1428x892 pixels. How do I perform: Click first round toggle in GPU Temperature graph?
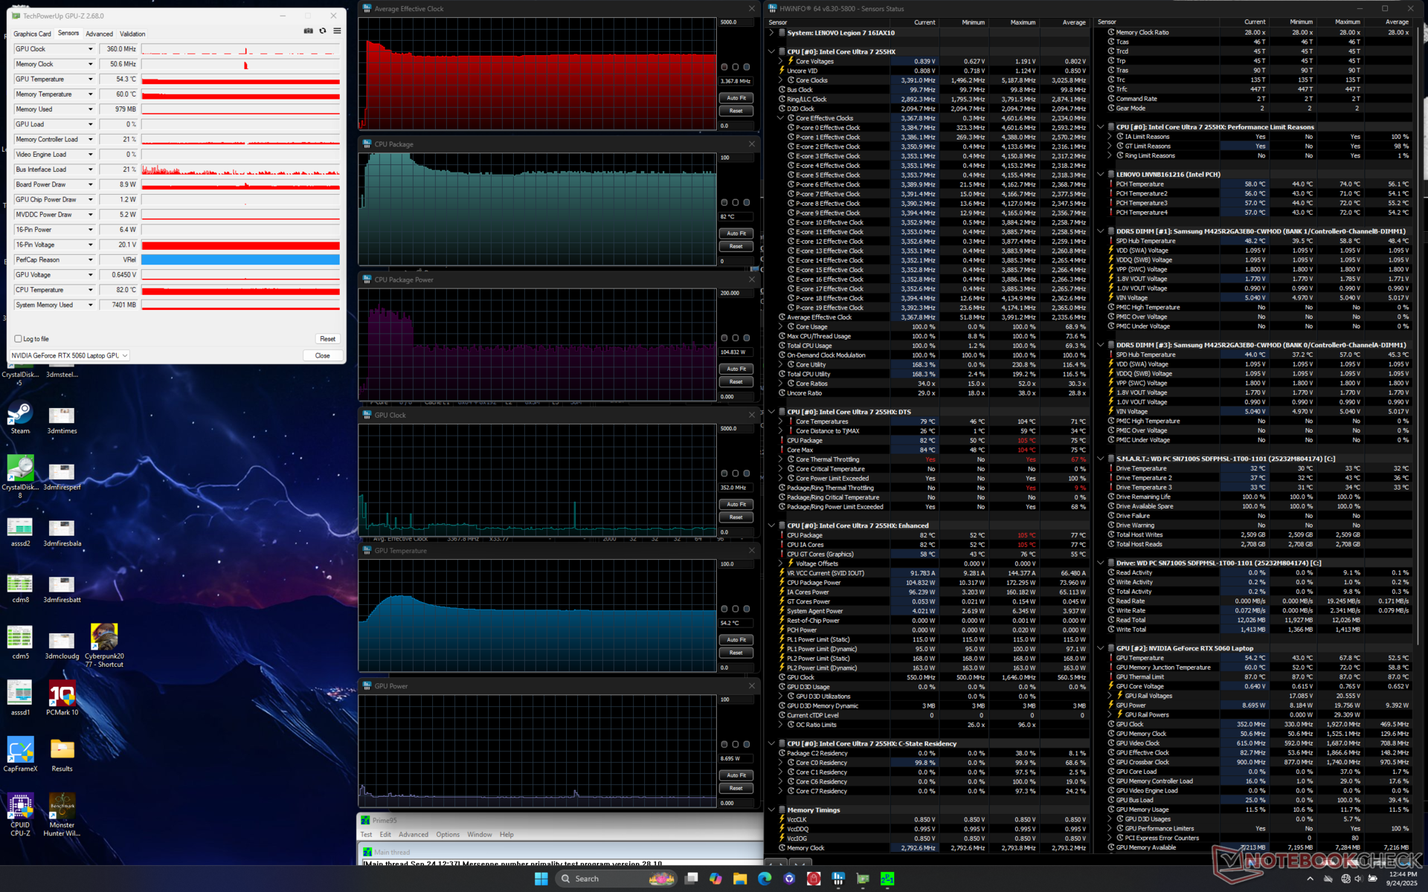pyautogui.click(x=724, y=609)
